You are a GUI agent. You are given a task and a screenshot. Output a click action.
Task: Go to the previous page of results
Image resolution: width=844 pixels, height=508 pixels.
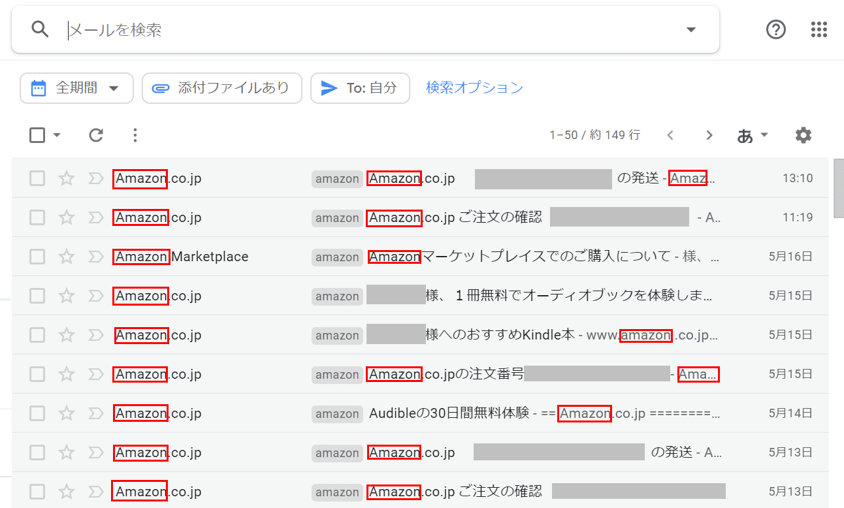pyautogui.click(x=670, y=135)
